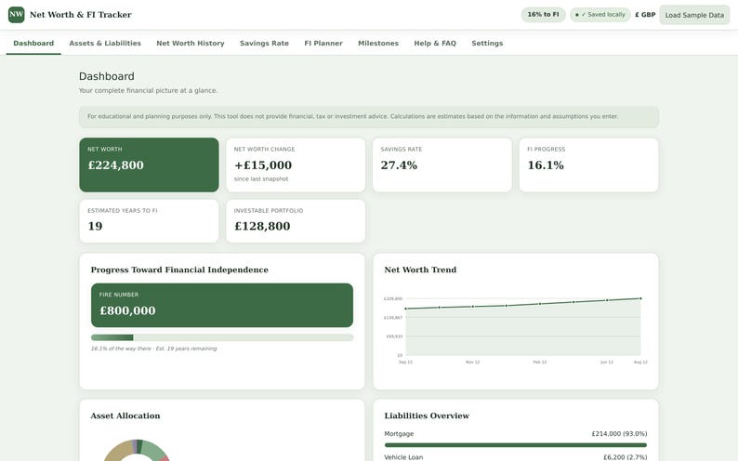Click the 16% to FI badge

(x=543, y=15)
